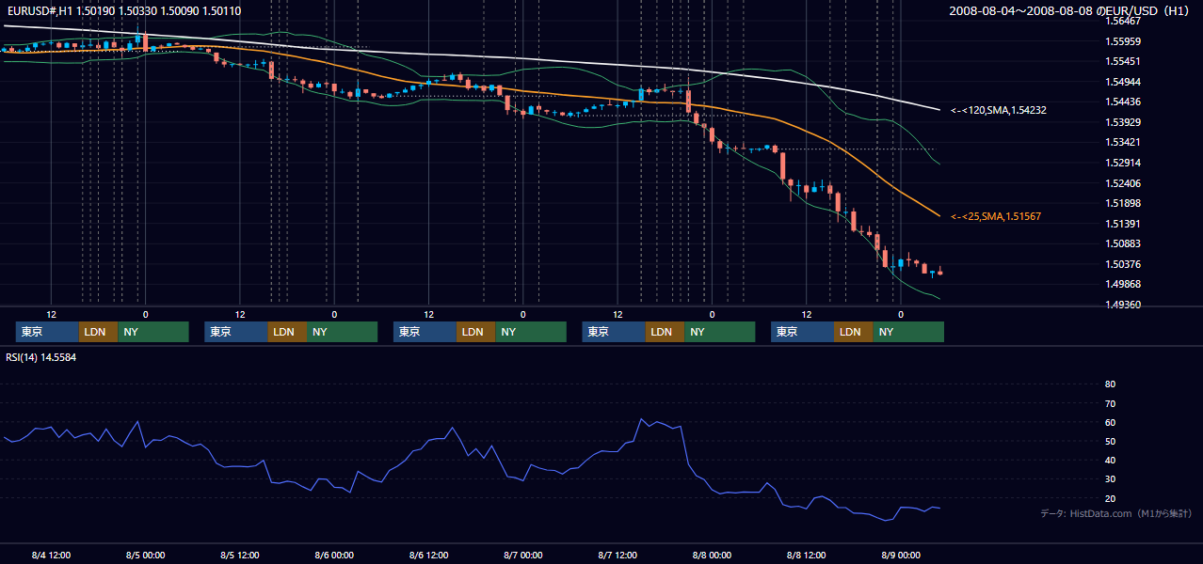The image size is (1203, 564).
Task: Click RSI scale level 20
Action: 1110,498
